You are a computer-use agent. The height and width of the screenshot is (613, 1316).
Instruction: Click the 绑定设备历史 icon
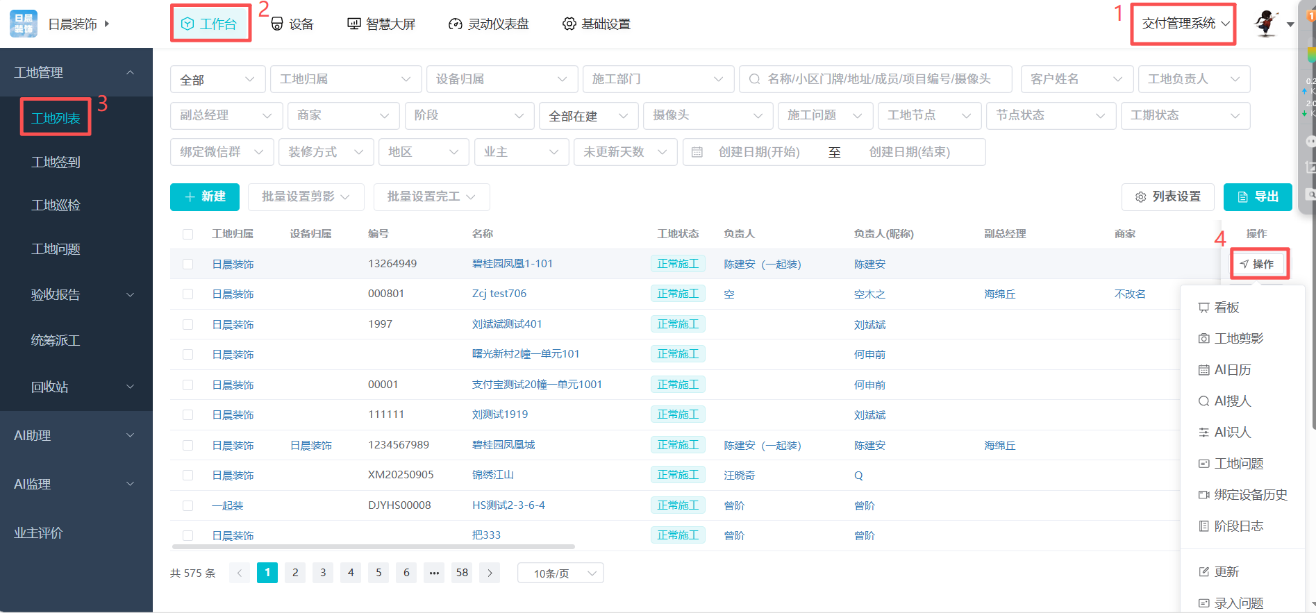[x=1203, y=495]
